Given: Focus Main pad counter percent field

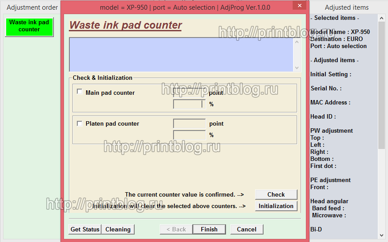Looking at the screenshot, I should 189,104.
